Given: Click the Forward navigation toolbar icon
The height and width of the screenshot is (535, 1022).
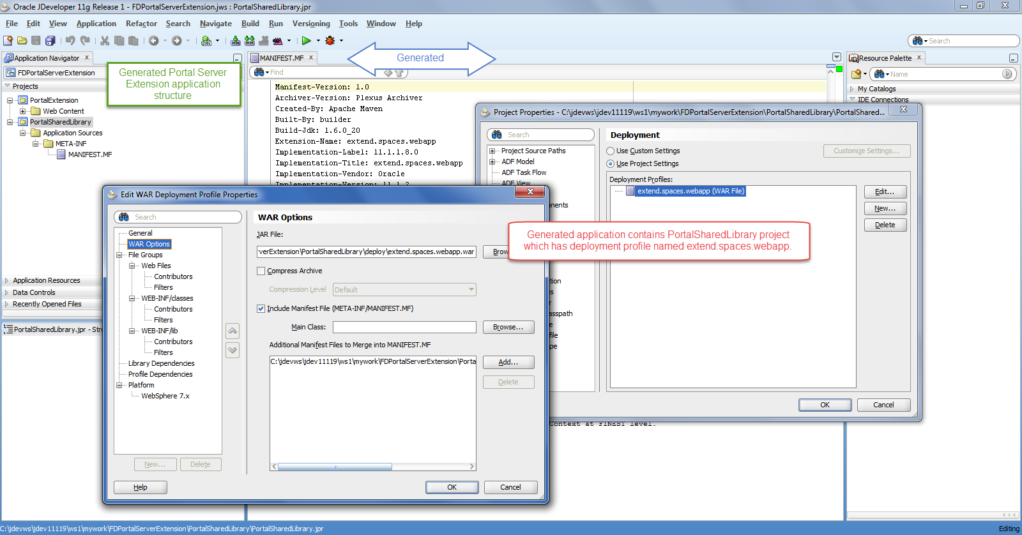Looking at the screenshot, I should click(177, 40).
